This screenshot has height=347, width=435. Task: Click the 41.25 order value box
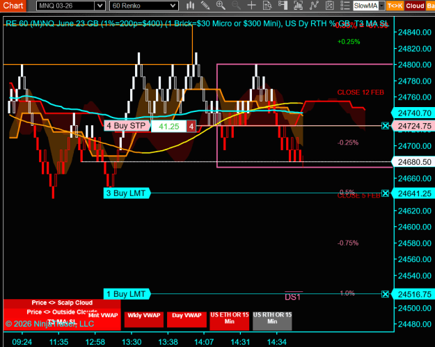168,127
